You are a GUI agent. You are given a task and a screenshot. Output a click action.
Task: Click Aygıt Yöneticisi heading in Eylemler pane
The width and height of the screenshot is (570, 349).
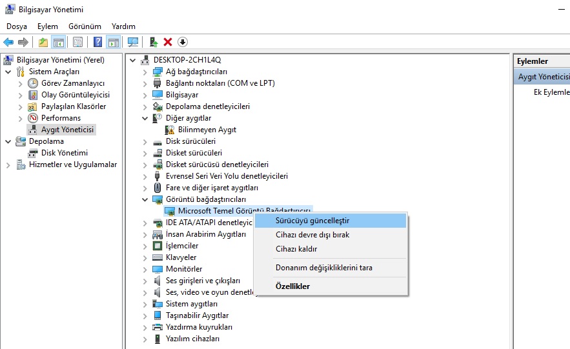(543, 77)
